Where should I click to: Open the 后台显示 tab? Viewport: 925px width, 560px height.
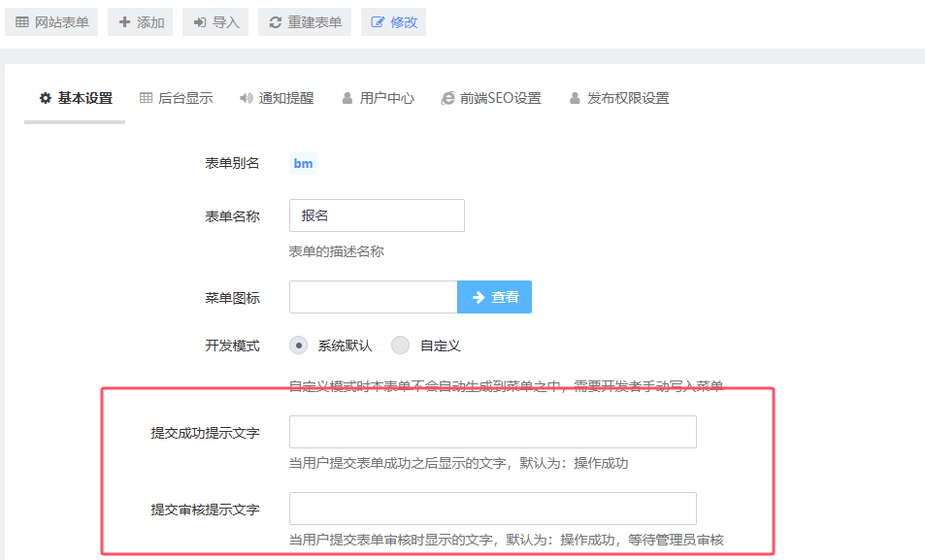click(177, 98)
